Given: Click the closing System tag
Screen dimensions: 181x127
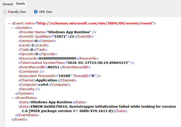Looking at the screenshot, I should (24, 94).
